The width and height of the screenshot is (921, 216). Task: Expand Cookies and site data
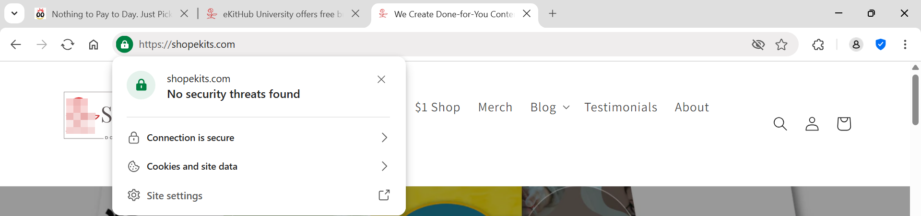click(x=258, y=166)
